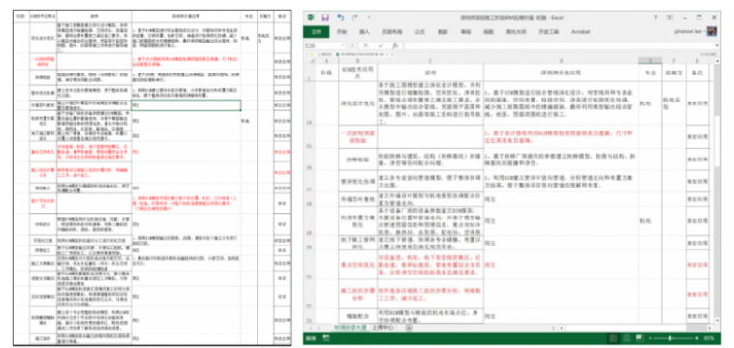The width and height of the screenshot is (734, 348).
Task: Select the 机房布置方案优化 cell in Excel
Action: click(358, 220)
